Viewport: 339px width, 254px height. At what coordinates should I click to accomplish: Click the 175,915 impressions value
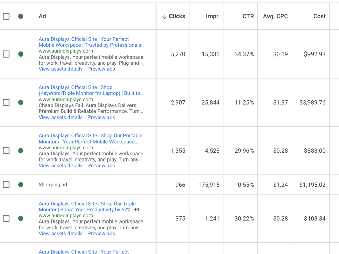tap(209, 185)
